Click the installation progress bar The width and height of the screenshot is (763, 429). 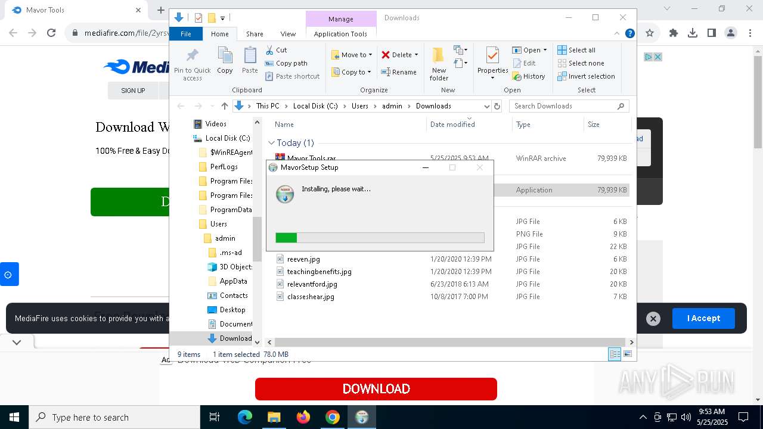tap(380, 238)
